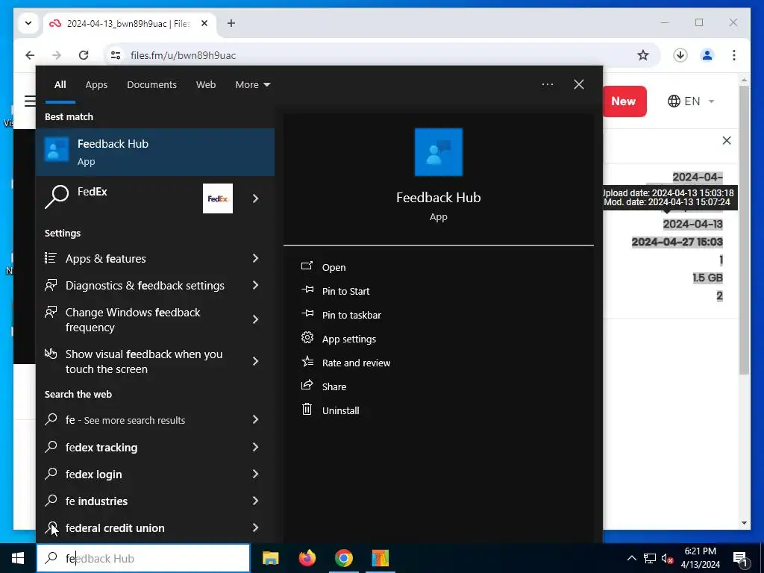Image resolution: width=764 pixels, height=573 pixels.
Task: Click the taskbar search box
Action: click(x=143, y=558)
